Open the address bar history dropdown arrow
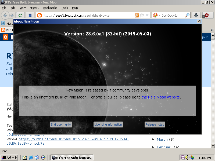 147,15
